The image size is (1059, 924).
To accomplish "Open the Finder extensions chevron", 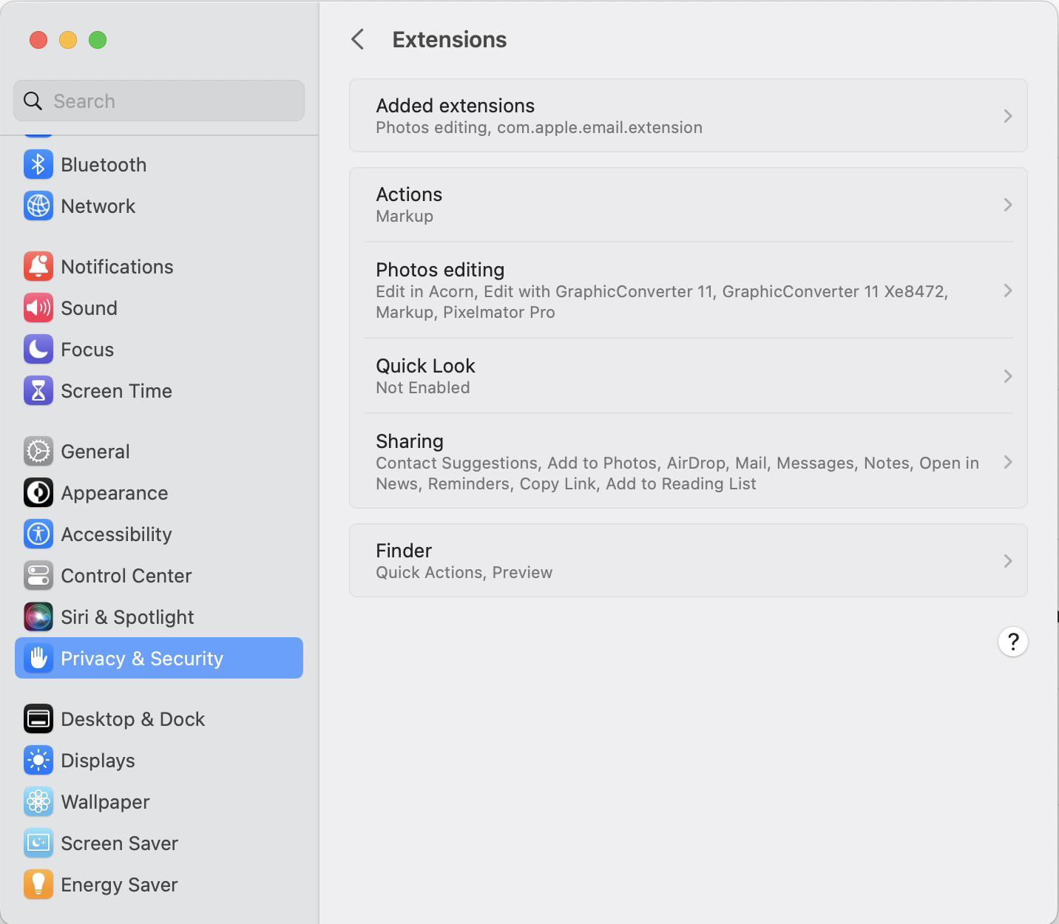I will pos(1007,561).
